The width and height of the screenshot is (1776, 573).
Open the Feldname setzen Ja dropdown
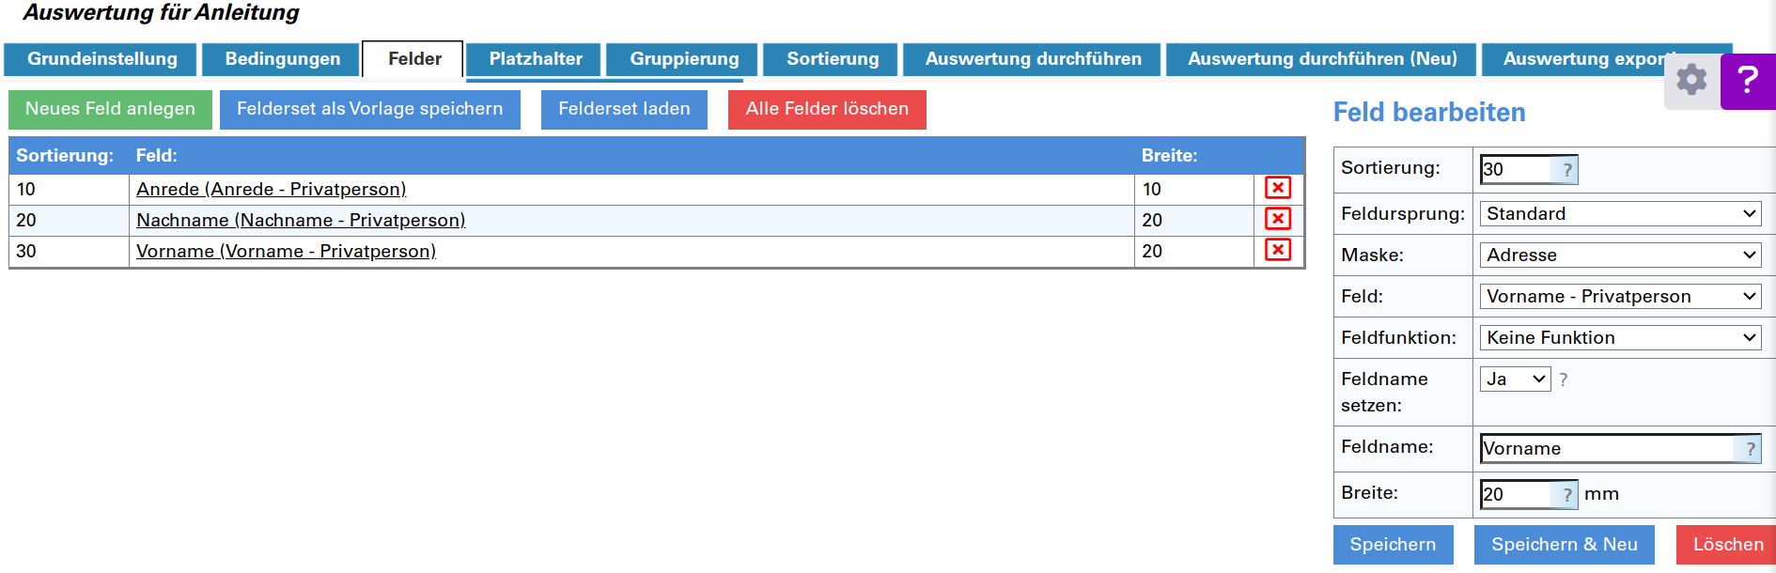click(x=1515, y=379)
